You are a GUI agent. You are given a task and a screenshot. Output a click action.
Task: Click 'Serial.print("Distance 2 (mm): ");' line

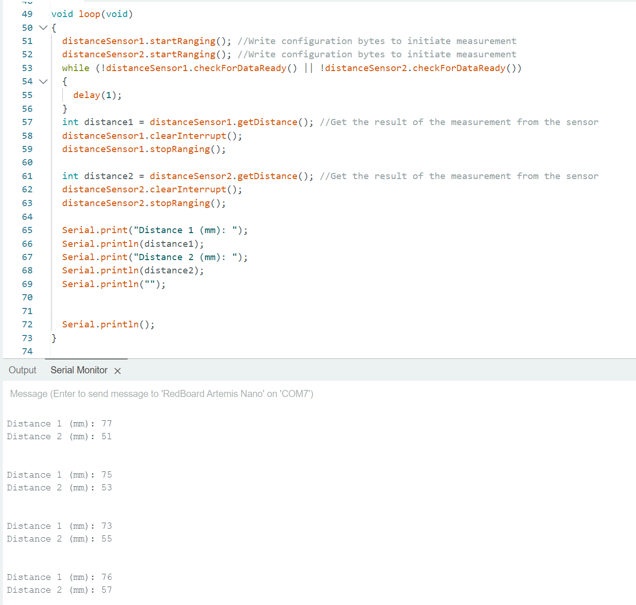(x=155, y=257)
